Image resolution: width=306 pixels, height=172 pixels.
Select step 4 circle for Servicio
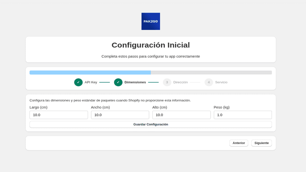pyautogui.click(x=209, y=82)
